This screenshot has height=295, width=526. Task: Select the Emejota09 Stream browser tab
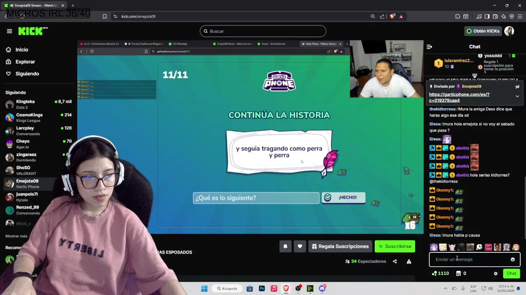pos(33,5)
